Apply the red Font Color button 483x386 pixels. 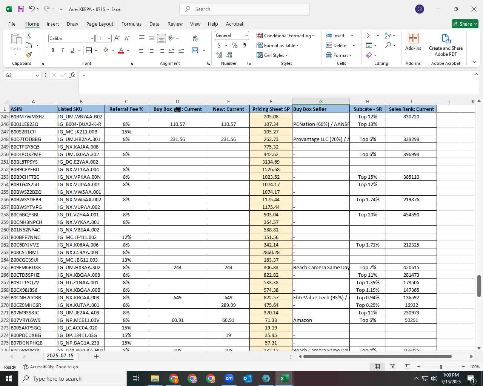coord(121,50)
